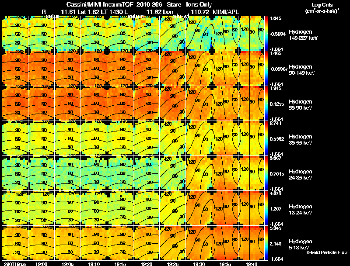Click the 'B-field Particle Flow' caption
The height and width of the screenshot is (266, 350).
click(x=327, y=252)
